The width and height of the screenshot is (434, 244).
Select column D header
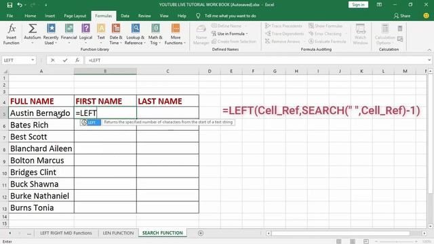coord(210,71)
